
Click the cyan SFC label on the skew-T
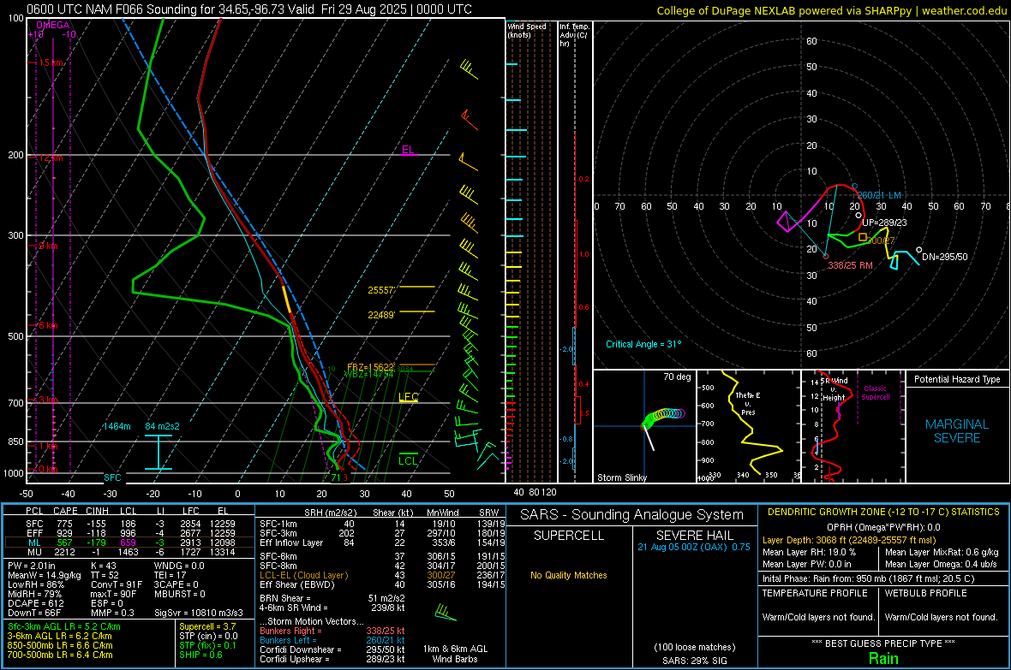(112, 477)
